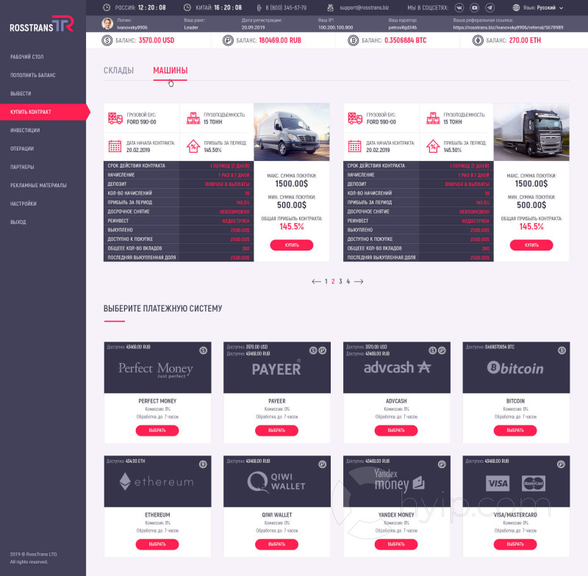Click the MasterCard logo
Viewport: 588px width, 576px height.
pyautogui.click(x=534, y=483)
